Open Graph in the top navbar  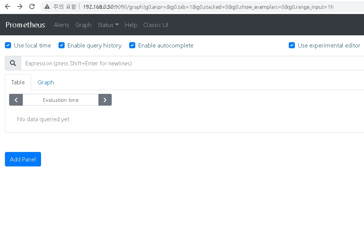tap(83, 25)
